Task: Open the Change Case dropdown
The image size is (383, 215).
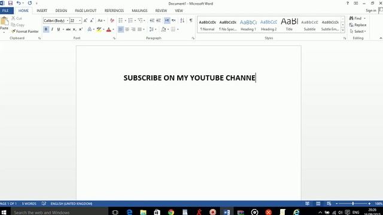Action: tap(101, 20)
